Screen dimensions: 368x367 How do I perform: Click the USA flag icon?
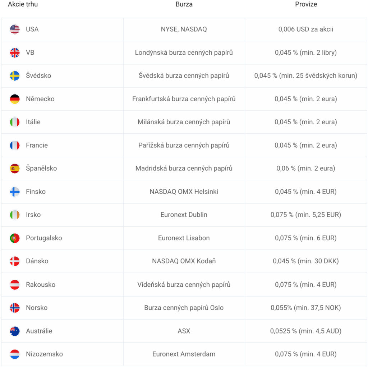[x=15, y=30]
